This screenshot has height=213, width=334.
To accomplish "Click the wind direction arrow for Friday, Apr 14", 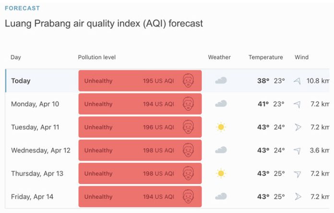I will pos(298,196).
